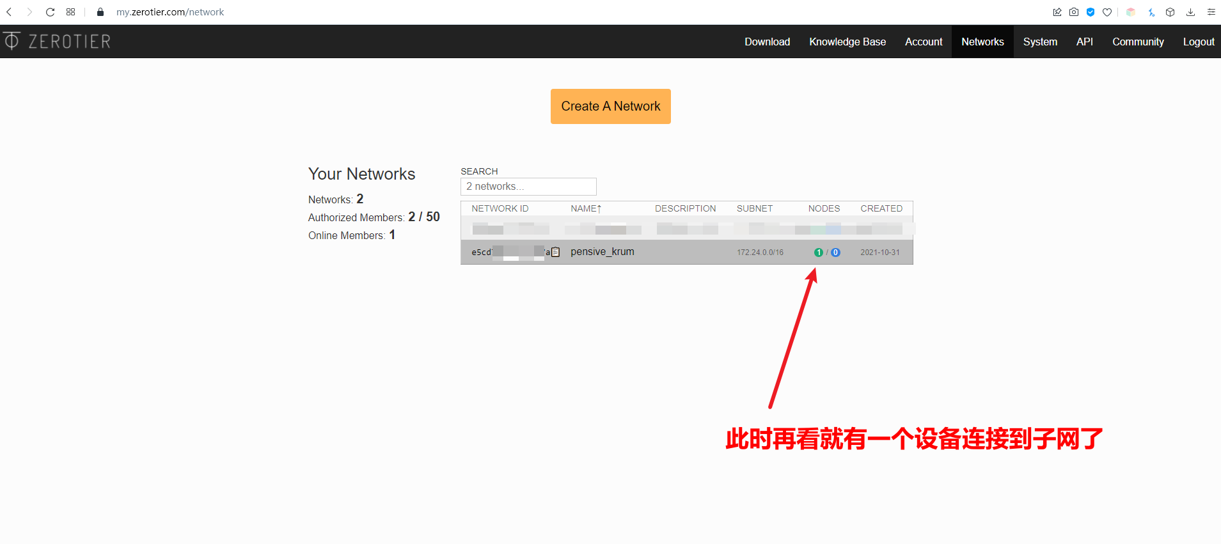Open the pensive_krum network
Viewport: 1221px width, 544px height.
point(603,252)
